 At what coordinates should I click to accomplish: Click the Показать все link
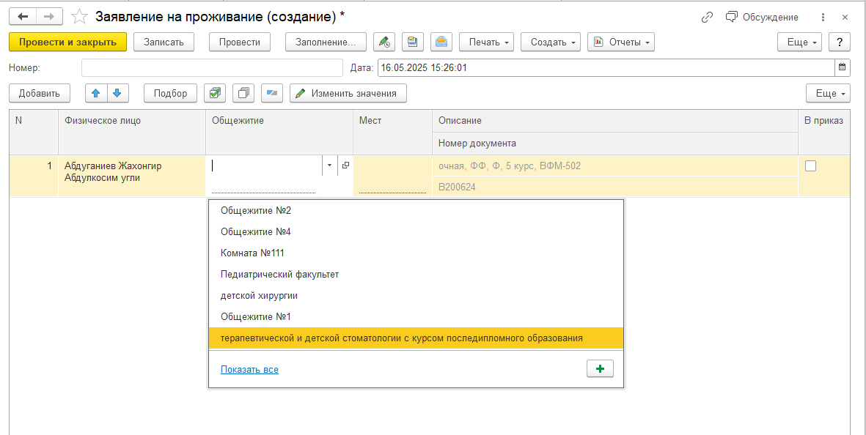click(x=249, y=369)
